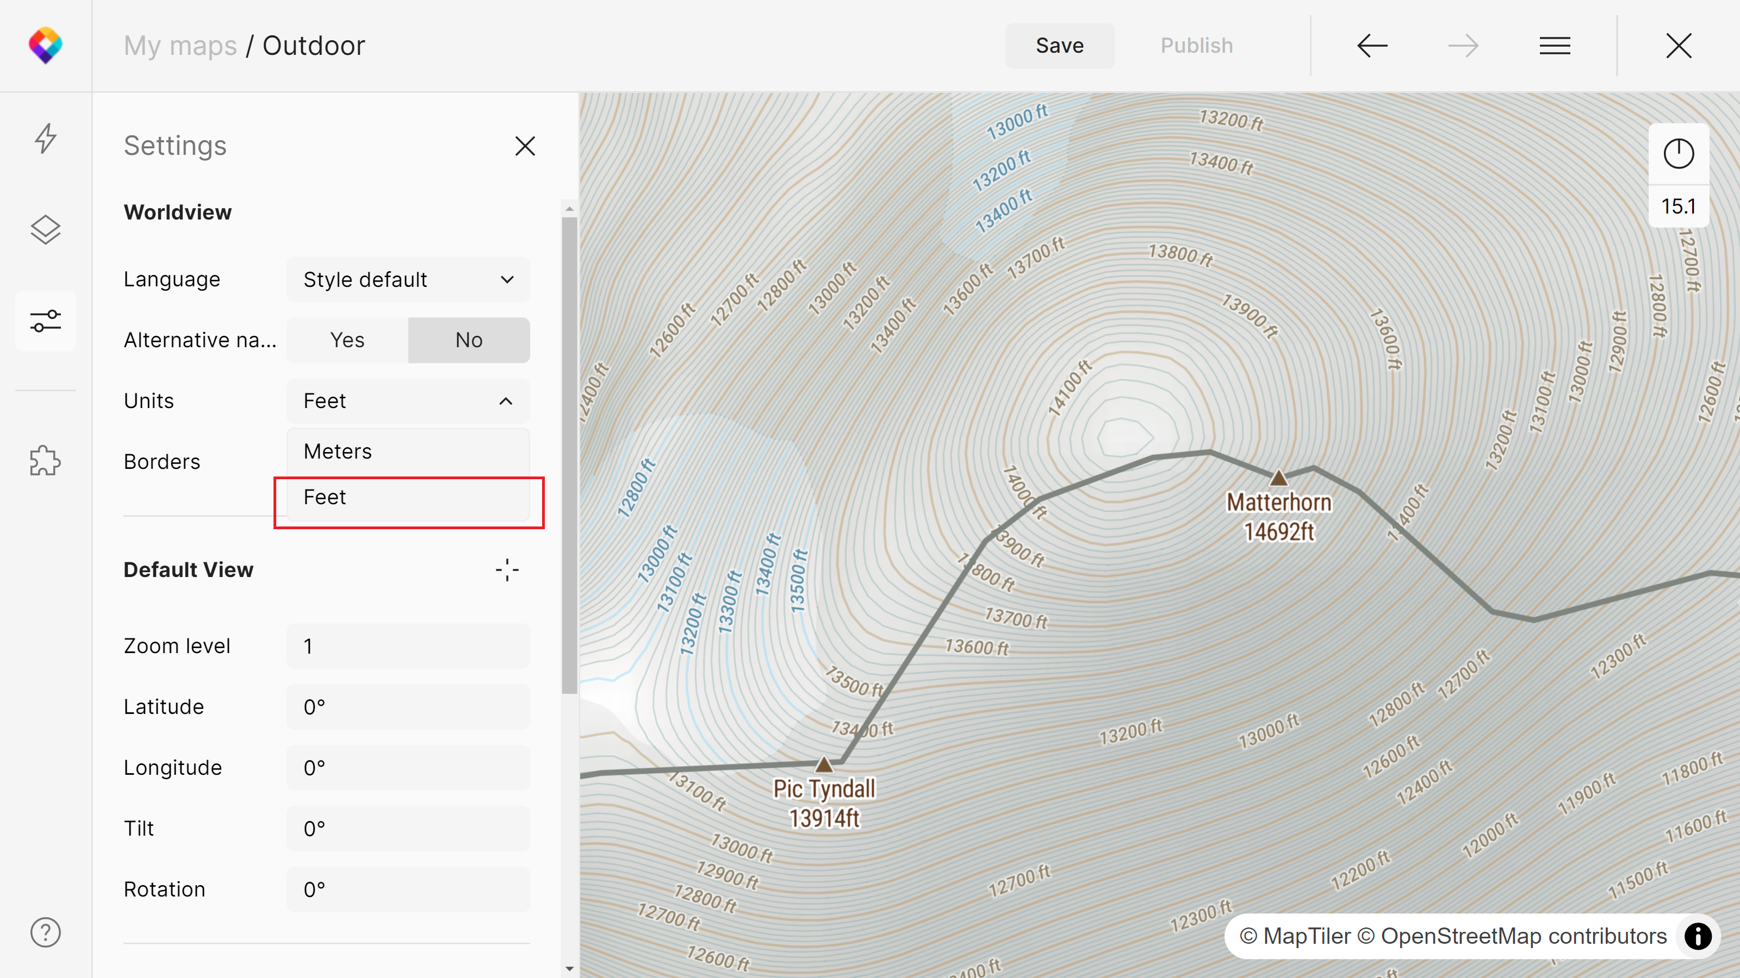Open the Layers panel icon
Image resolution: width=1740 pixels, height=978 pixels.
coord(45,229)
